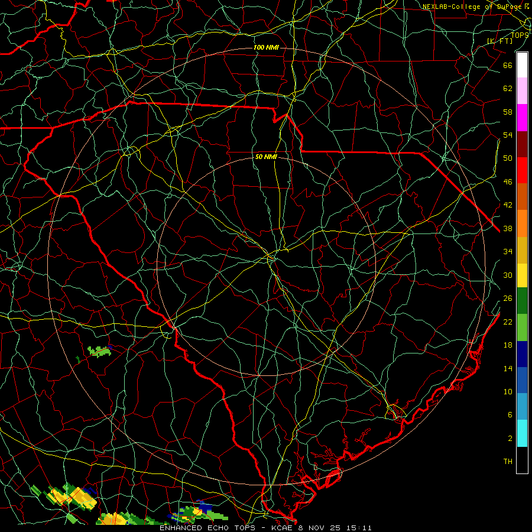This screenshot has width=532, height=532.
Task: Click the legend value 42
Action: pos(508,205)
